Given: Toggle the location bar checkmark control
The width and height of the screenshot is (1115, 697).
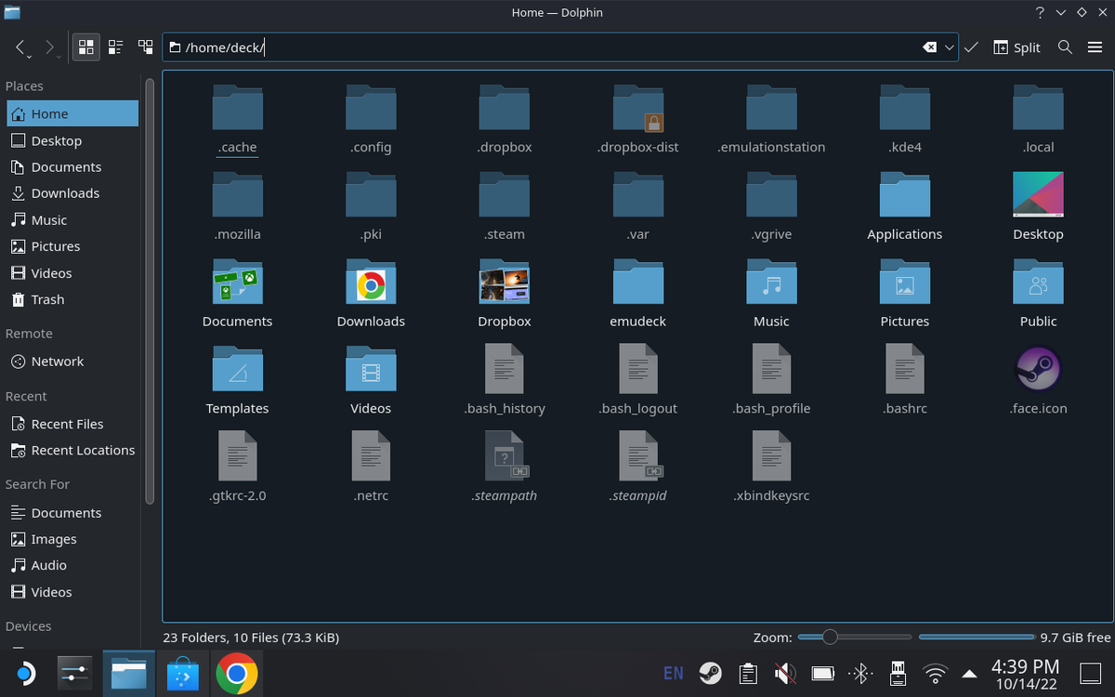Looking at the screenshot, I should tap(971, 46).
